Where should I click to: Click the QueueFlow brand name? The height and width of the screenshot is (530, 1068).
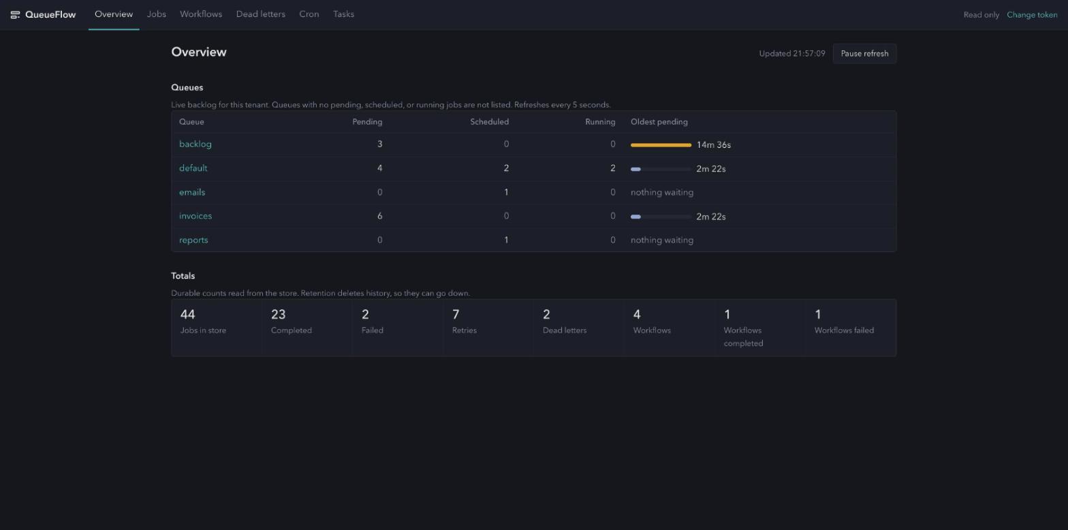pyautogui.click(x=50, y=14)
